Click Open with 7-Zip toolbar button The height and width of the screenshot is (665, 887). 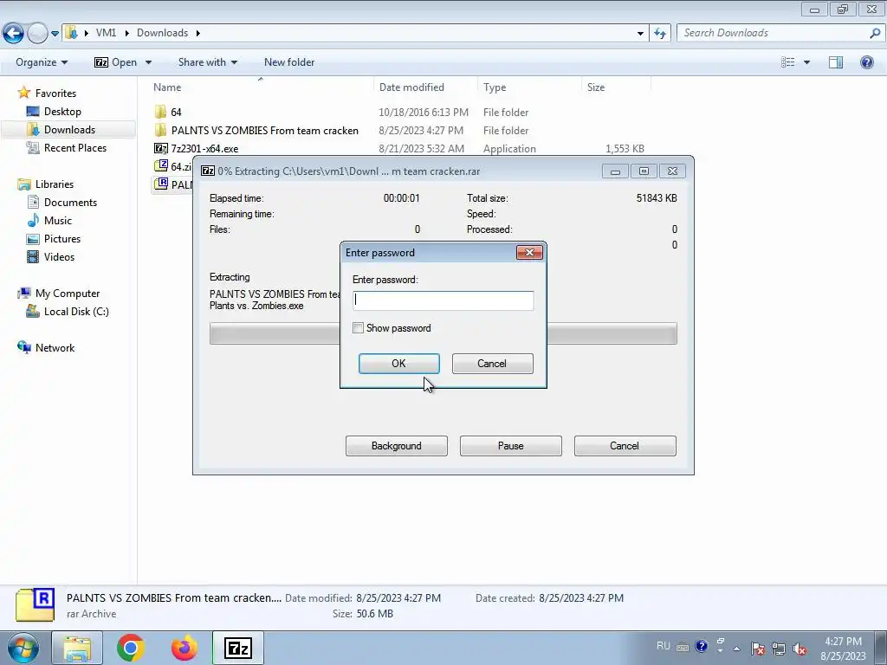(x=116, y=62)
